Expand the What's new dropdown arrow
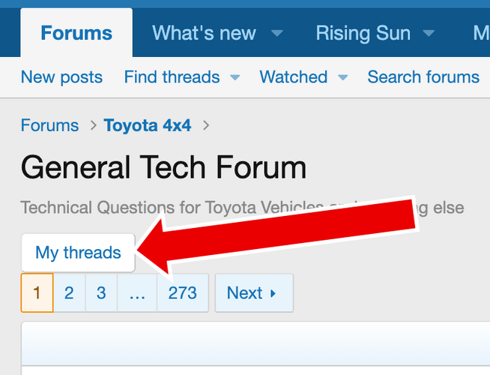Image resolution: width=490 pixels, height=375 pixels. click(276, 34)
